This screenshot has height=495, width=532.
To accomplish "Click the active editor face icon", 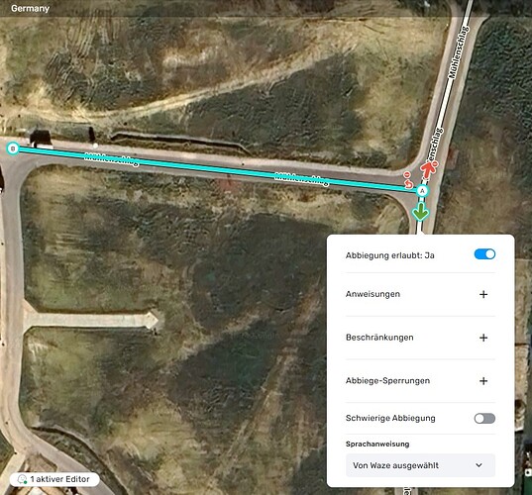I will tap(22, 479).
